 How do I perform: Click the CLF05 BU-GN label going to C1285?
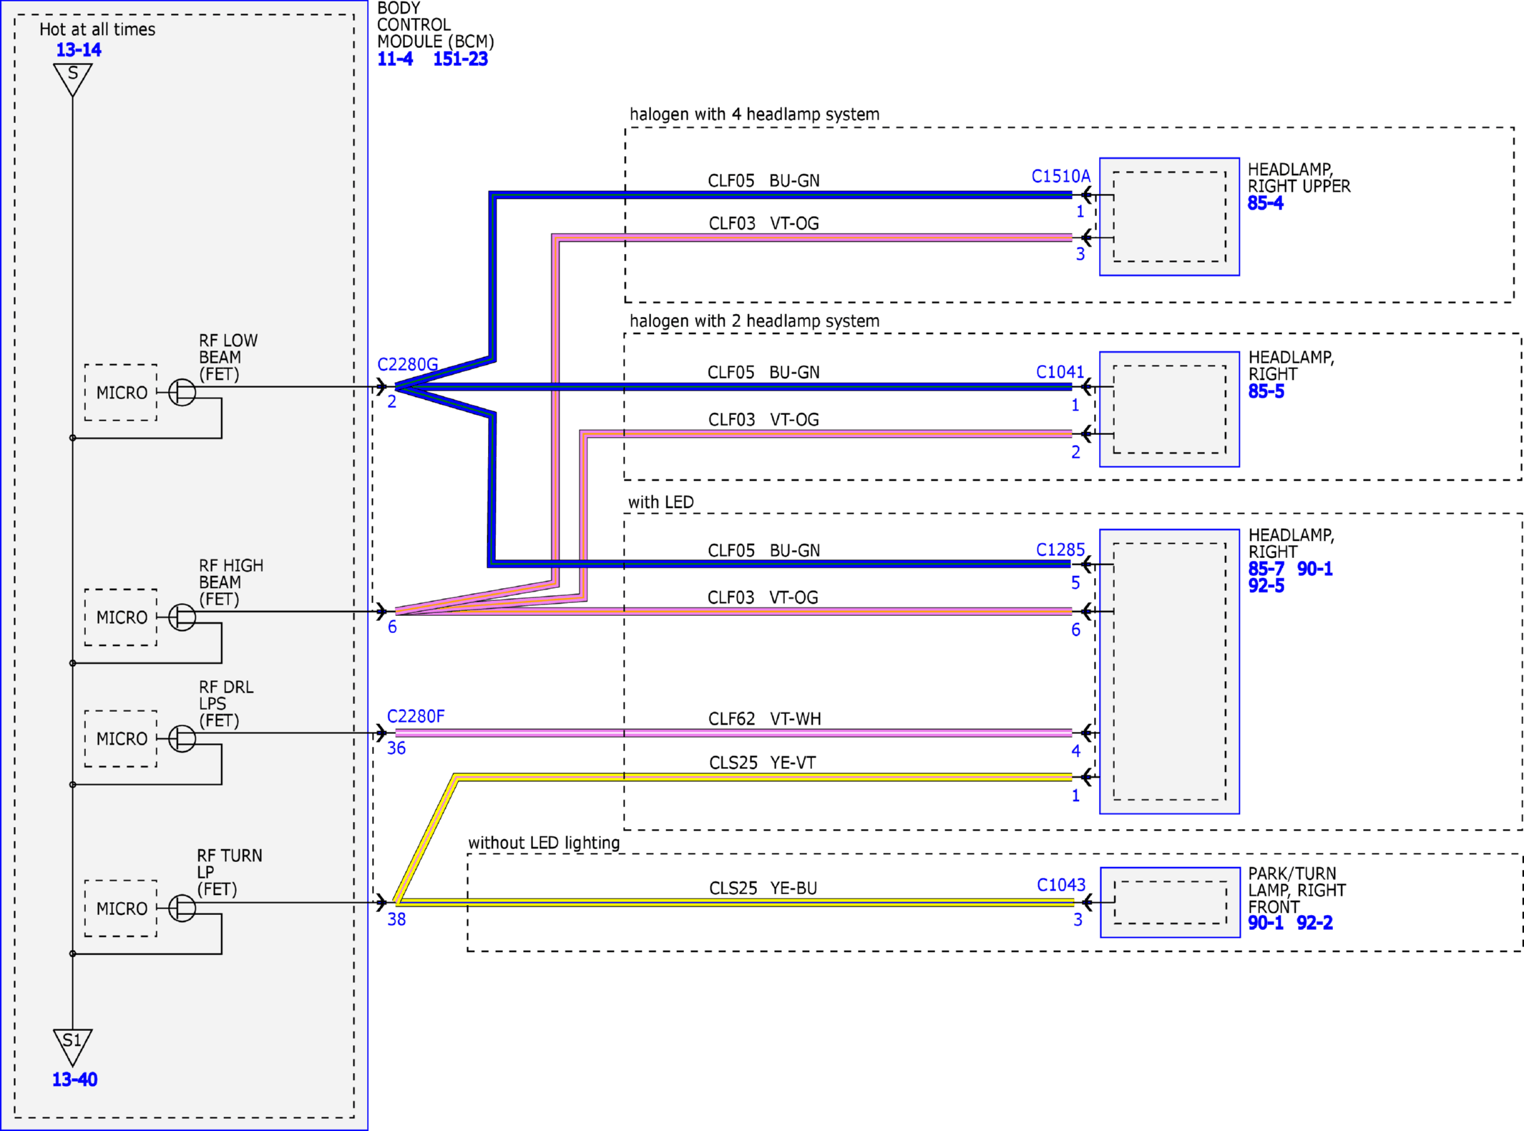click(x=763, y=551)
